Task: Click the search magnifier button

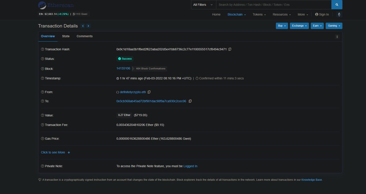Action: pos(337,5)
